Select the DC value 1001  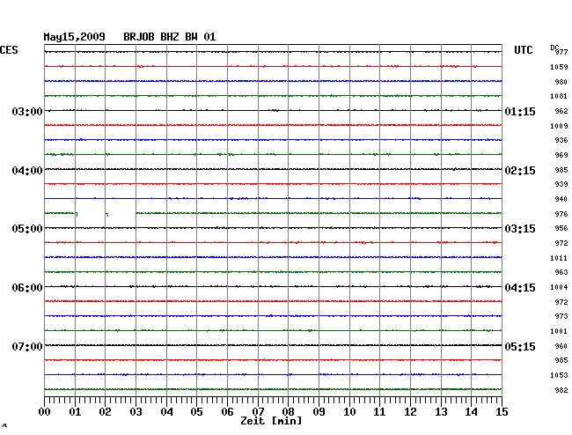[559, 331]
